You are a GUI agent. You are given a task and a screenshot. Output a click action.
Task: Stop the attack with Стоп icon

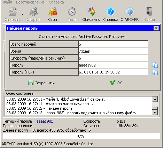coord(53,11)
